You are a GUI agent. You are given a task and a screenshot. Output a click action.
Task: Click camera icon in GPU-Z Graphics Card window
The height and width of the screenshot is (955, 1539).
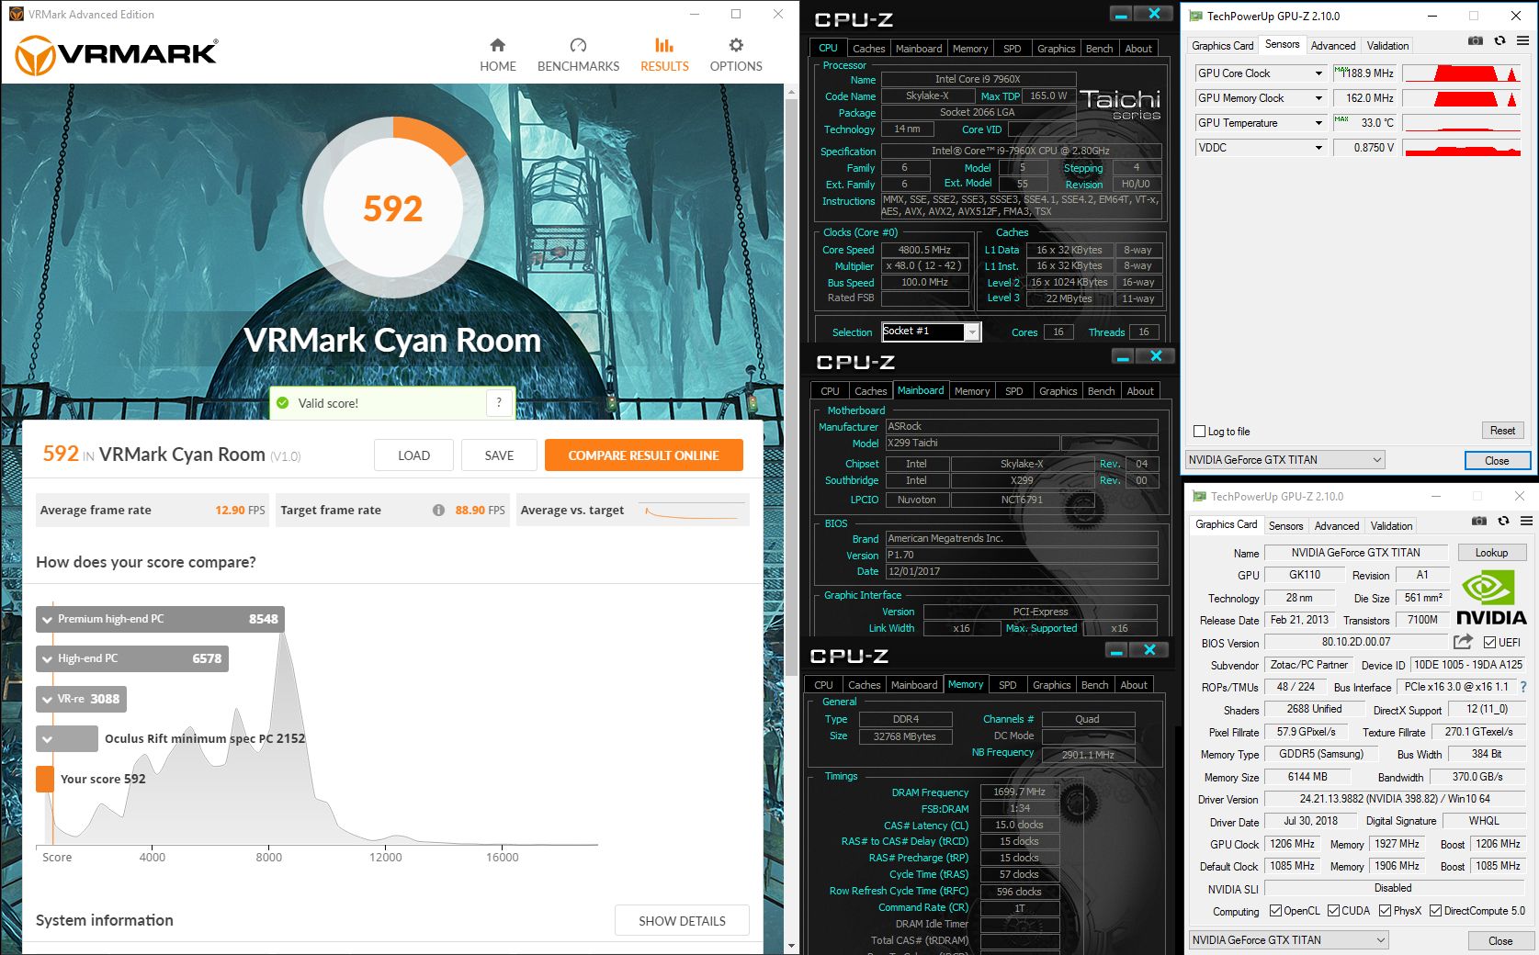coord(1478,522)
